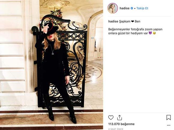This screenshot has height=130, width=174.
Task: Click the black heart emoji in the caption
Action: (x=133, y=21)
